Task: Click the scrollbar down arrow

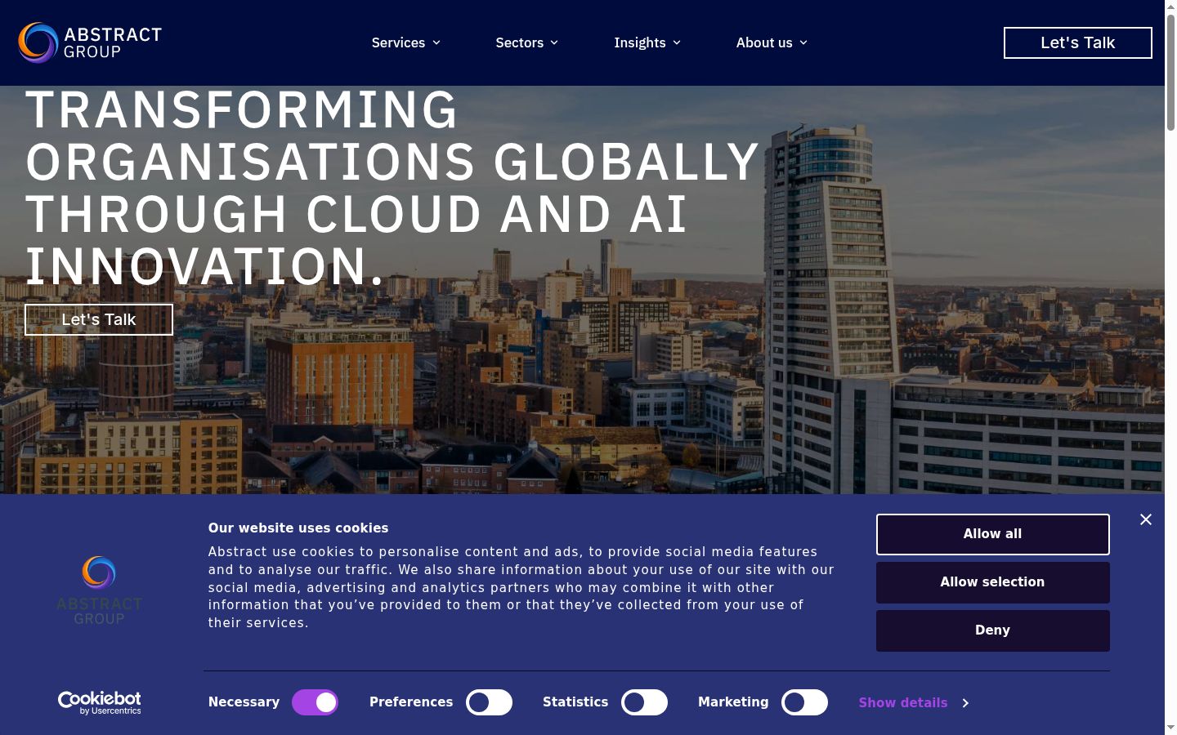Action: (x=1170, y=728)
